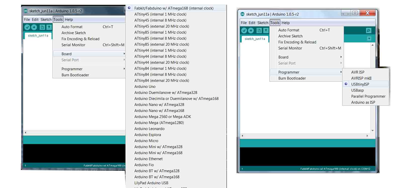Open File menu in left window
Screen dimensions: 402x188
27,19
